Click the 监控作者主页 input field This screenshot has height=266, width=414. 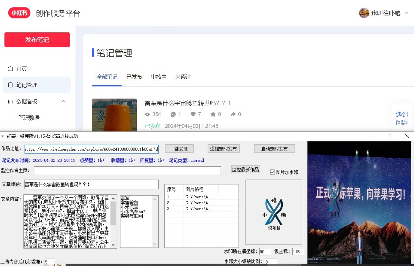[127, 171]
